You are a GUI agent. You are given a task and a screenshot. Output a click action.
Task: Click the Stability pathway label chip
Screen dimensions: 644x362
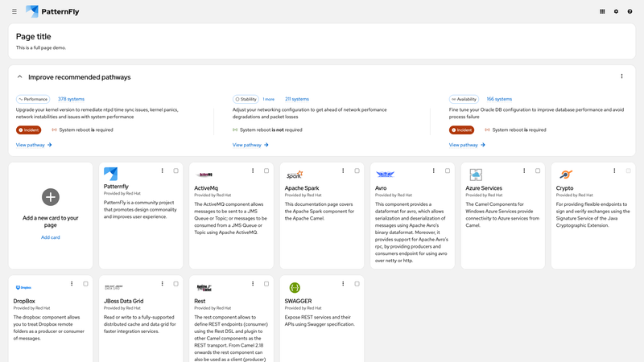coord(246,99)
